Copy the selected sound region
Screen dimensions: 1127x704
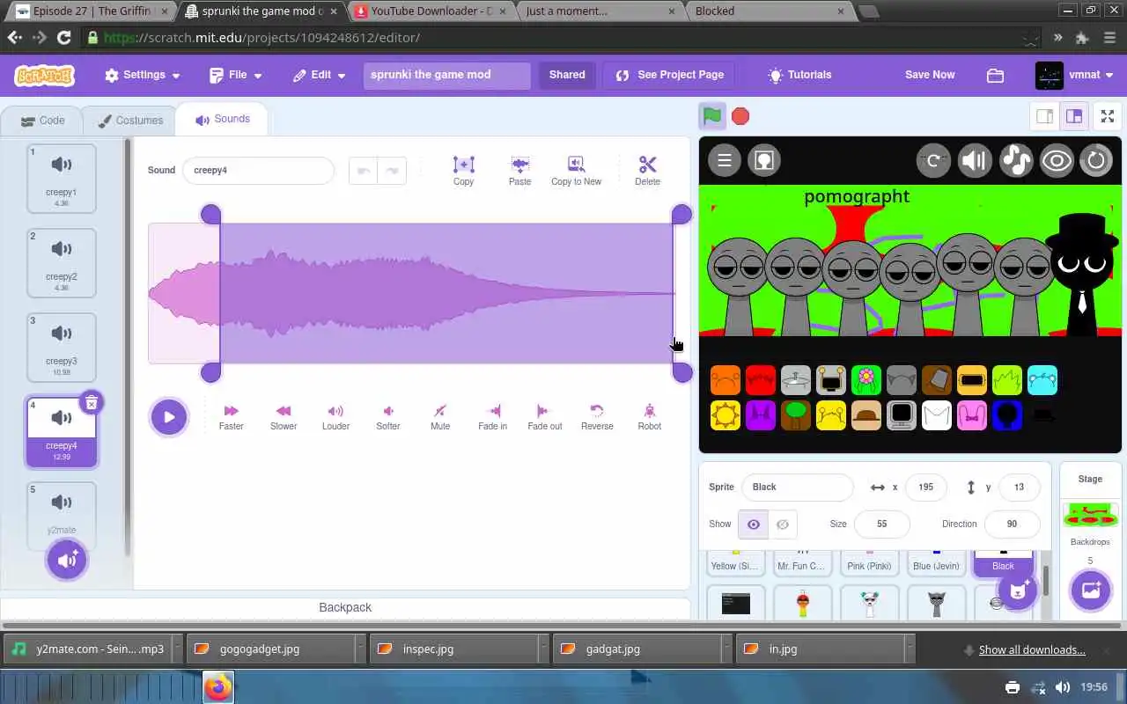(x=463, y=171)
